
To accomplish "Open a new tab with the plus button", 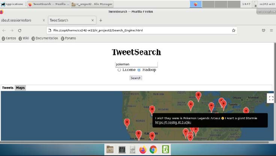I will tap(101, 21).
